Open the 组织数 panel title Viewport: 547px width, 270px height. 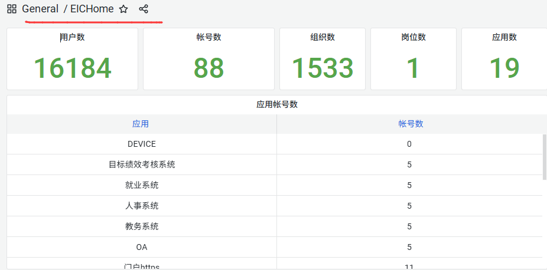coord(323,37)
